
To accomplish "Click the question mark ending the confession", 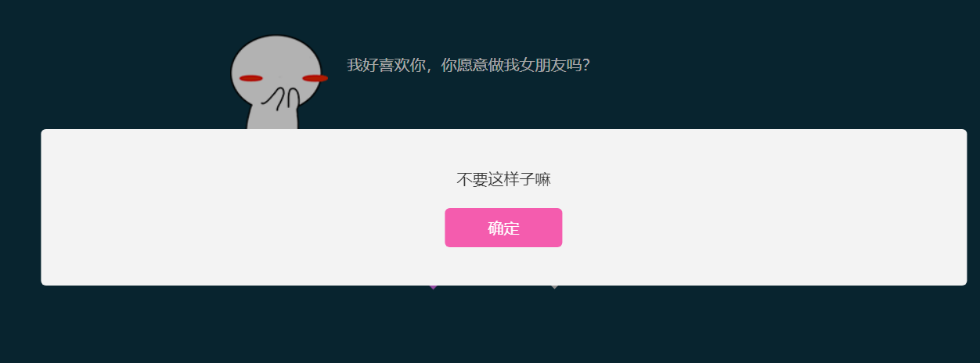I will pos(585,65).
